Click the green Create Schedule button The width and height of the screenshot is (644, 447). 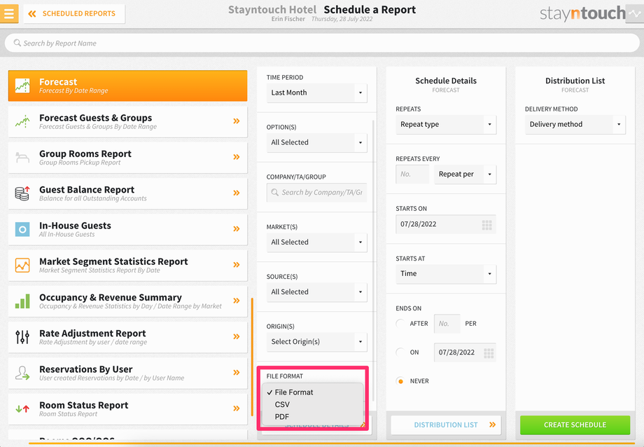tap(575, 425)
